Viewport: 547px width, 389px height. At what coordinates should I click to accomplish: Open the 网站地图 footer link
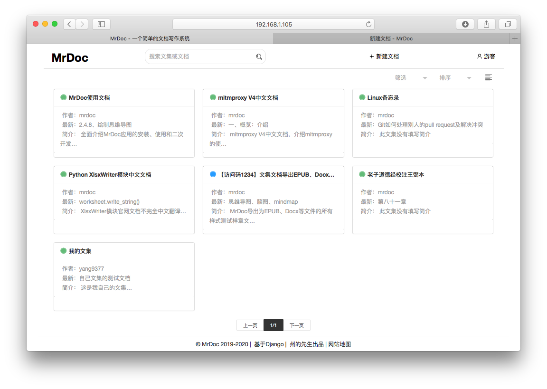(x=340, y=344)
